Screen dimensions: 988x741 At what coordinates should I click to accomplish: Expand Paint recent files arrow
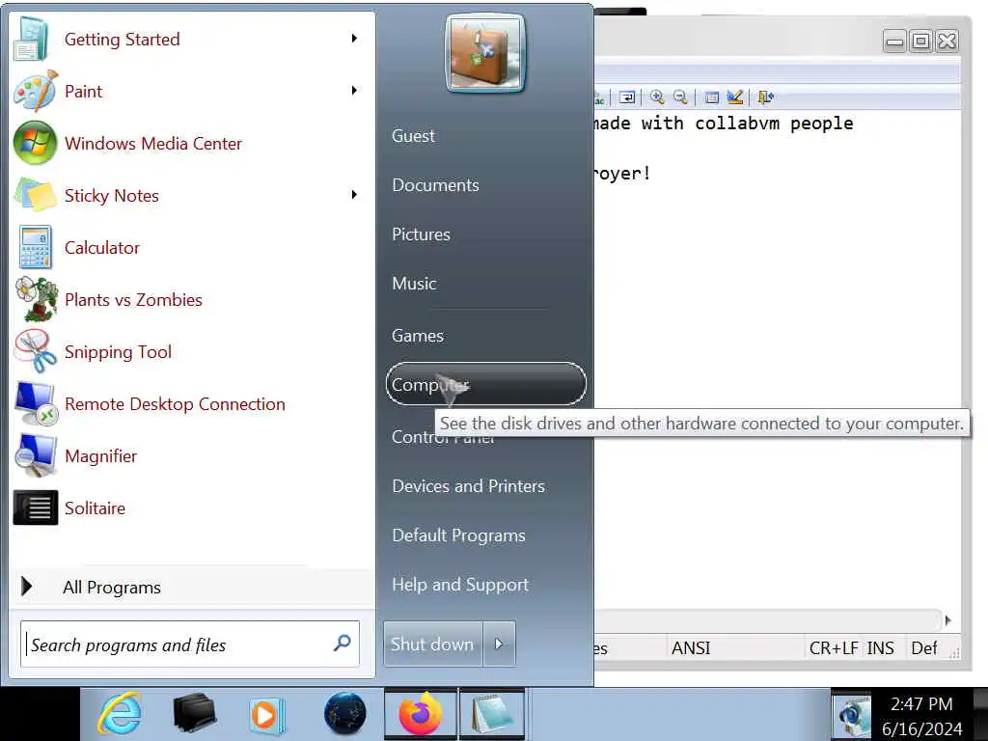354,91
